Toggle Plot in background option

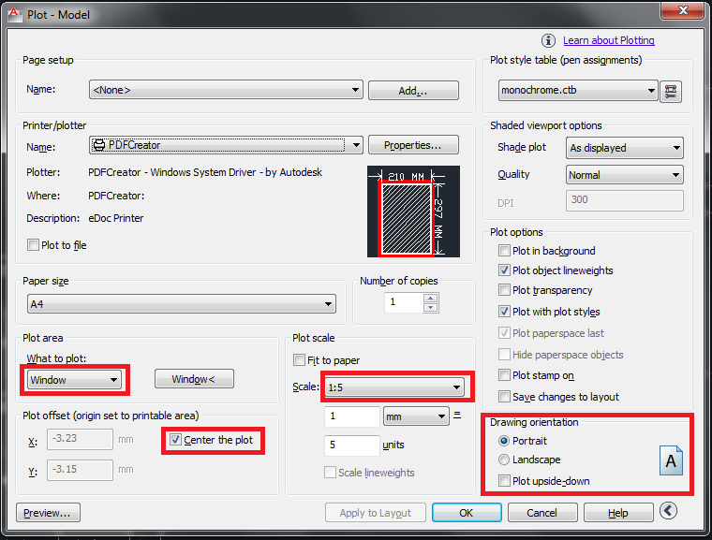tap(504, 251)
